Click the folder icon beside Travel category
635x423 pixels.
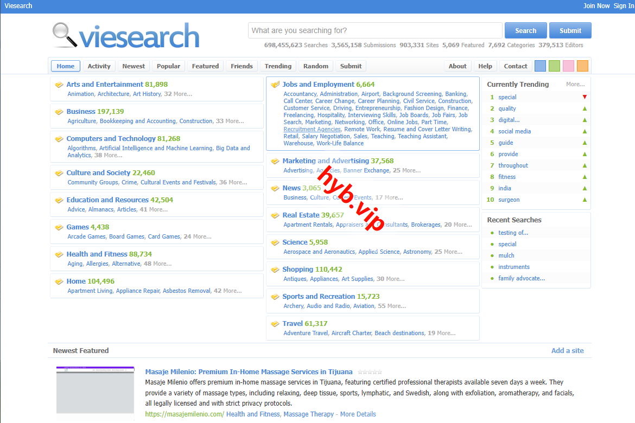coord(275,324)
